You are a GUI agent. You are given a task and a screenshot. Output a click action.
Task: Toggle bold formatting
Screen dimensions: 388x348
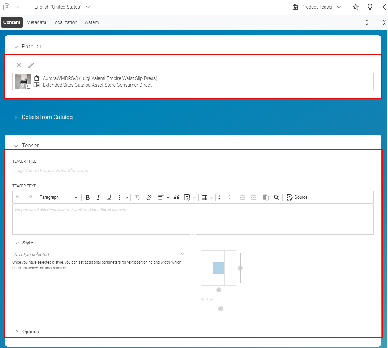[88, 197]
